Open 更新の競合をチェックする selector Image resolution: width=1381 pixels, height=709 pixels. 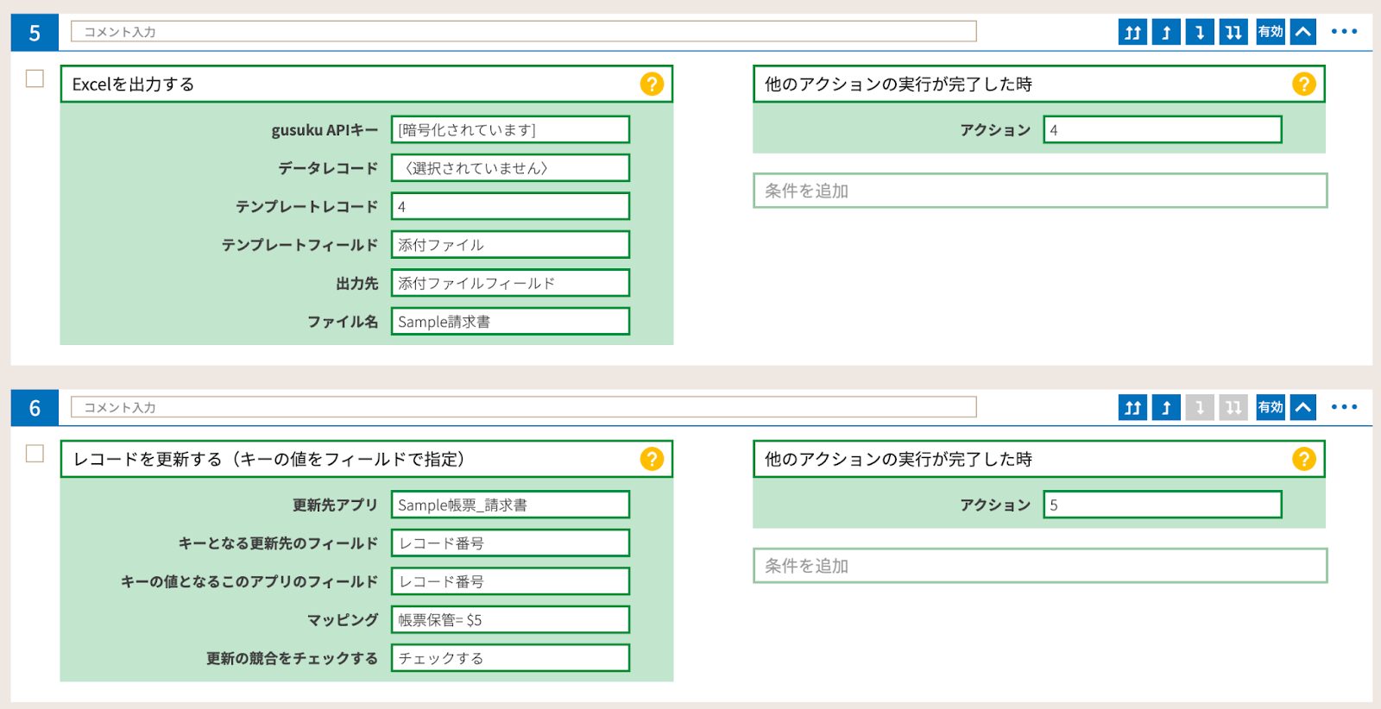510,658
